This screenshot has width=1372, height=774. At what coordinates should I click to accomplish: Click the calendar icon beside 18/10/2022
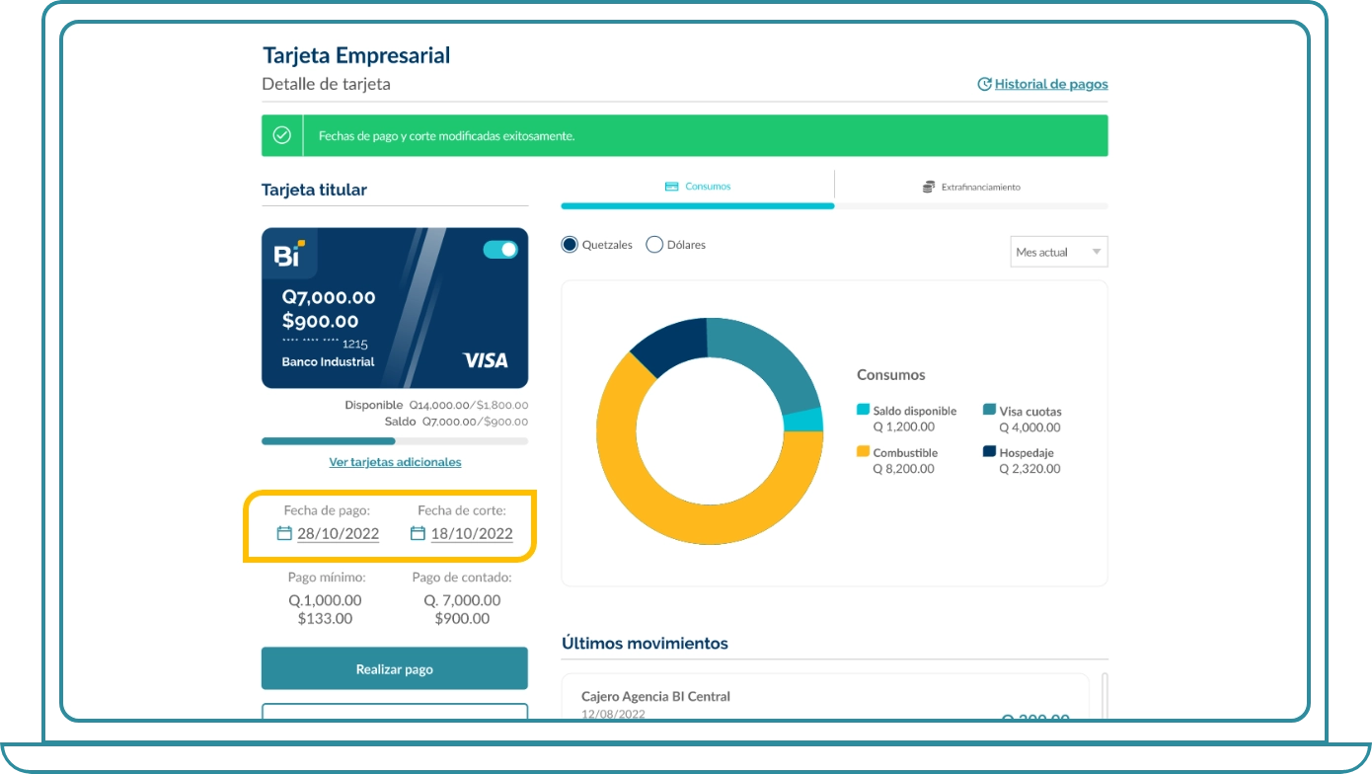(418, 533)
